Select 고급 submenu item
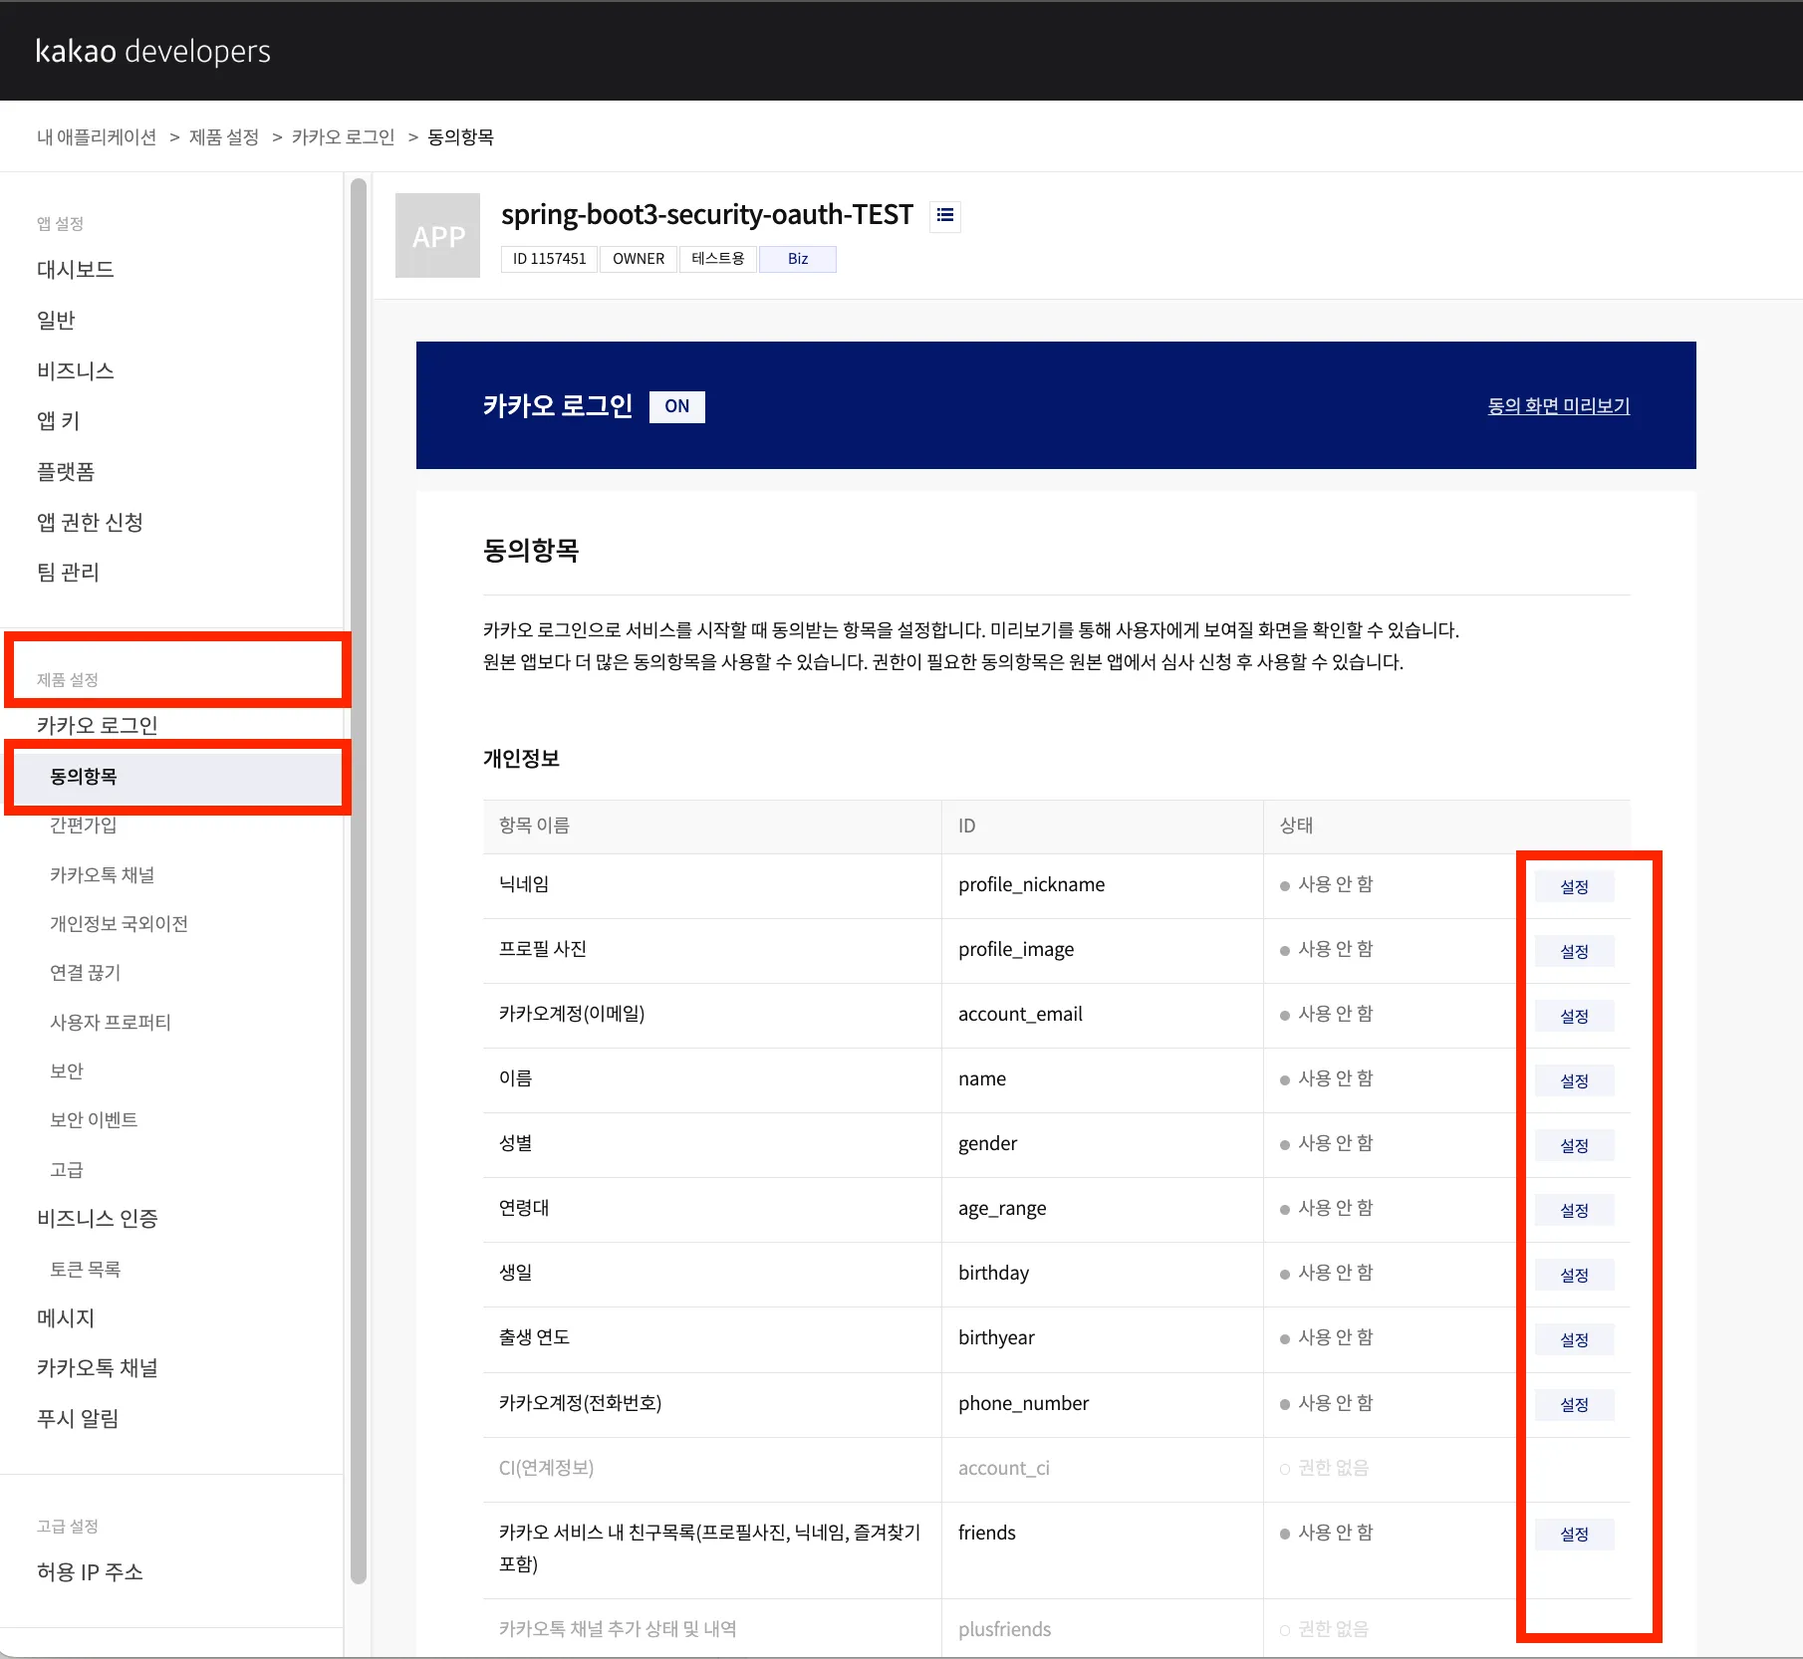 pos(67,1170)
